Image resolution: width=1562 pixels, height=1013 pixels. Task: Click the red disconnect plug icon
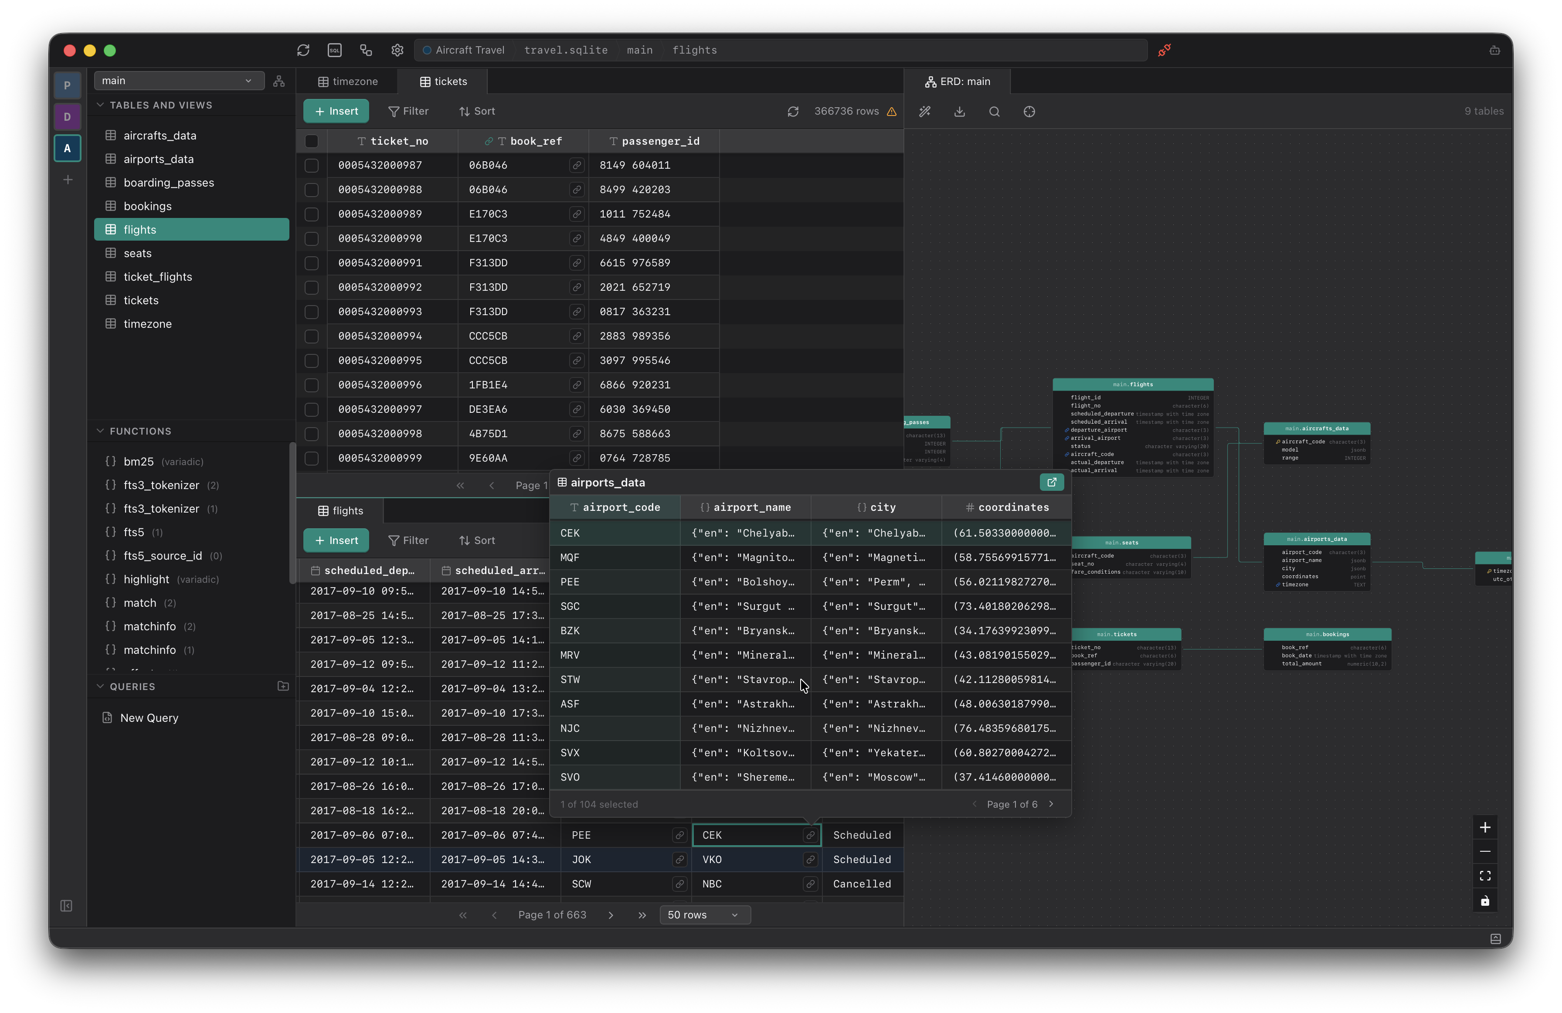point(1164,50)
